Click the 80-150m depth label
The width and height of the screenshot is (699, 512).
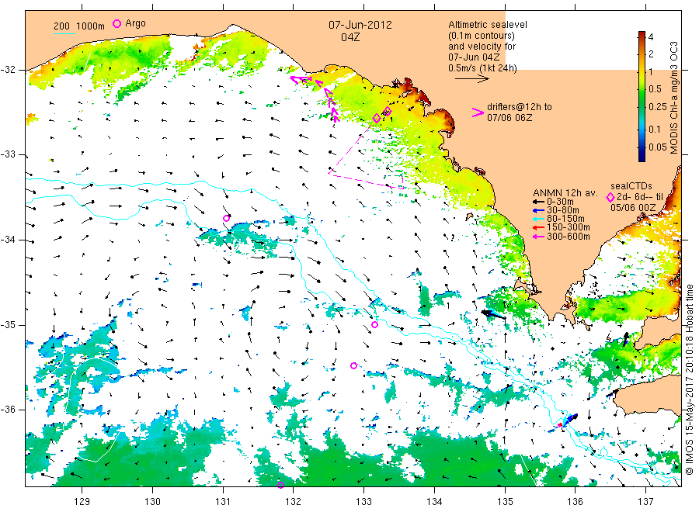click(x=565, y=219)
